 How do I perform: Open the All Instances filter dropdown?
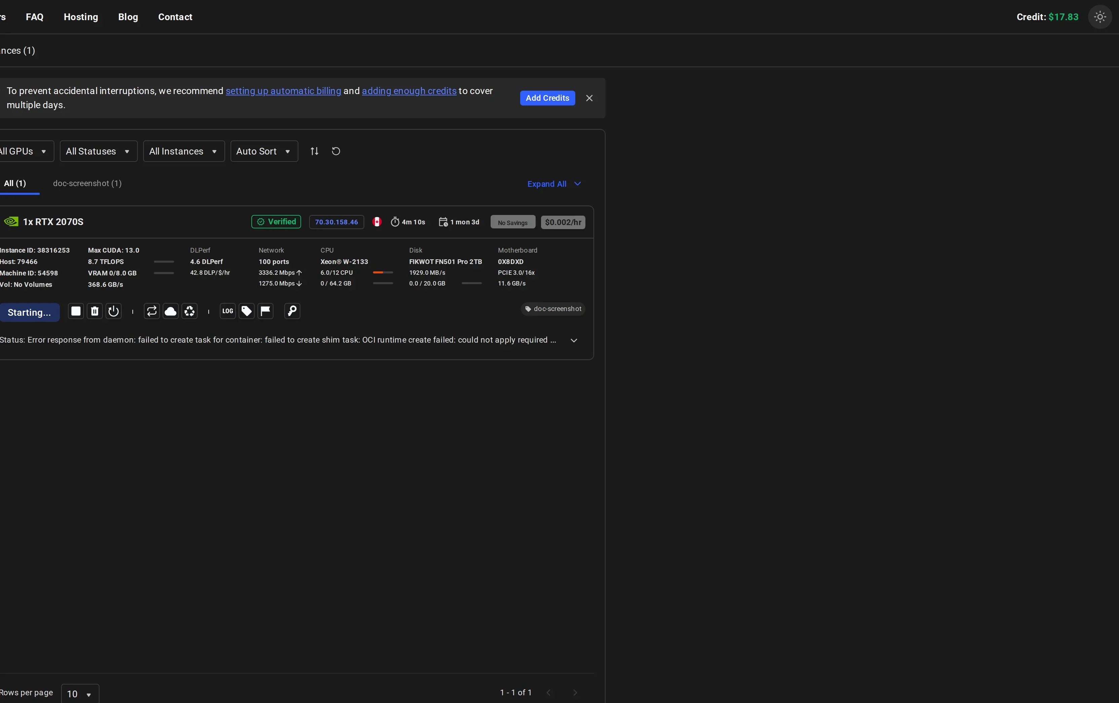[x=184, y=151]
